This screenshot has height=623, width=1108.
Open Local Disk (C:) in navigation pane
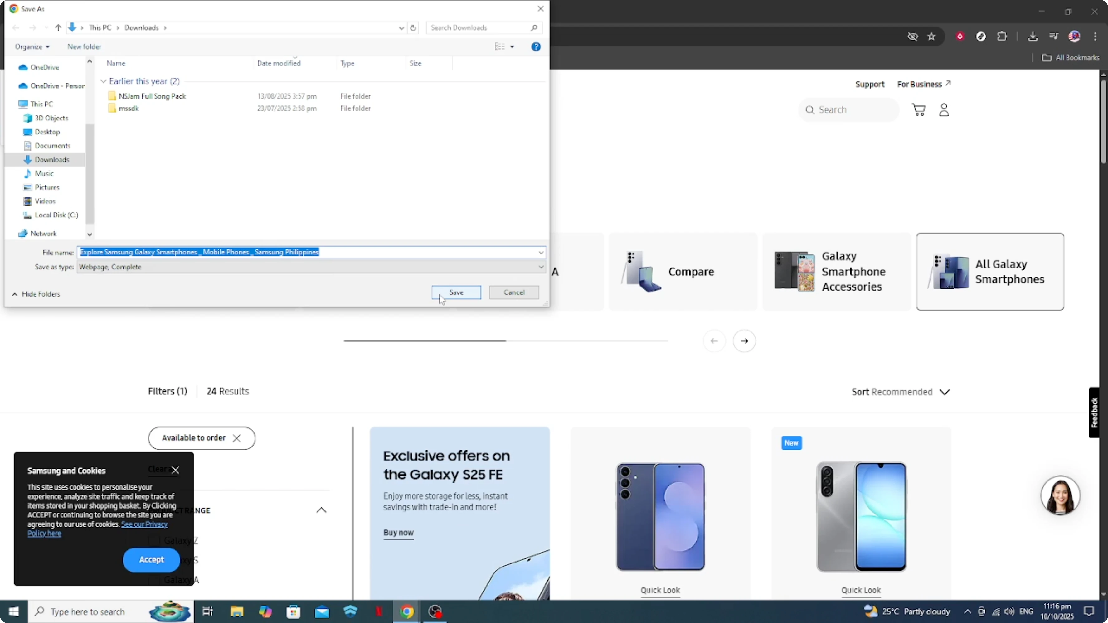56,215
